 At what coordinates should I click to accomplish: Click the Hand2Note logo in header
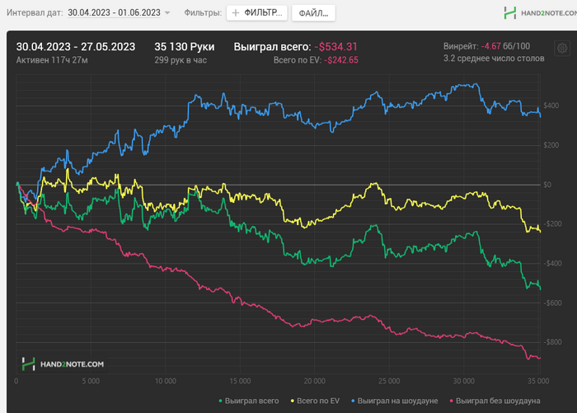pyautogui.click(x=536, y=13)
